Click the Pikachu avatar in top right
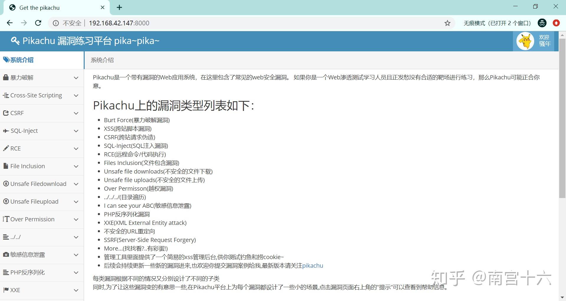The width and height of the screenshot is (566, 301). click(x=525, y=41)
